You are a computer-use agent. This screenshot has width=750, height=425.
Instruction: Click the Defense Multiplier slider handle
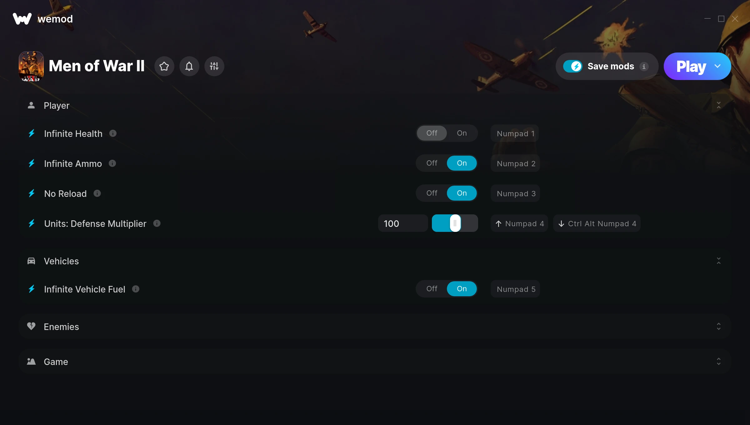(455, 223)
